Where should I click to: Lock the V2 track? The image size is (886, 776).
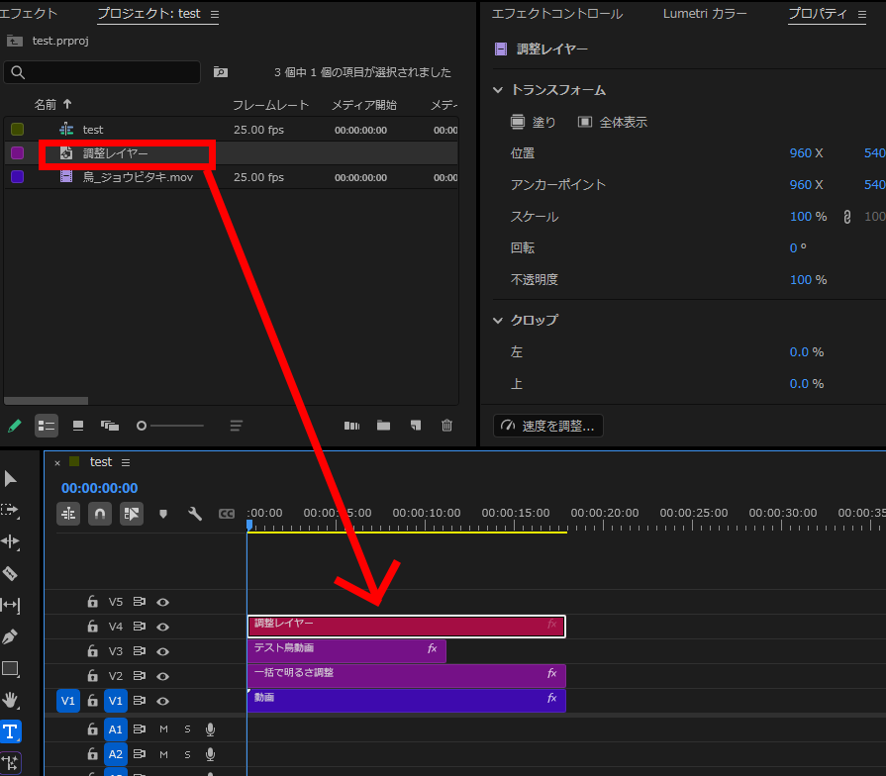point(93,675)
